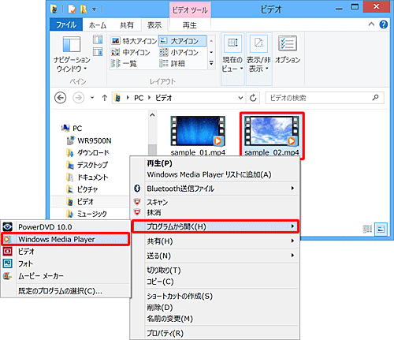Screen dimensions: 394x340
Task: Open ドキュメント folder in tree
Action: [x=87, y=177]
